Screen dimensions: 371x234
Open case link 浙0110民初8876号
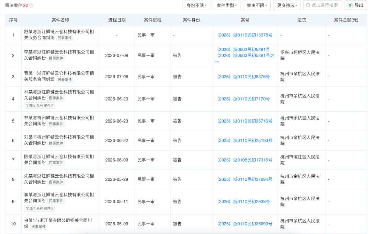tap(244, 77)
